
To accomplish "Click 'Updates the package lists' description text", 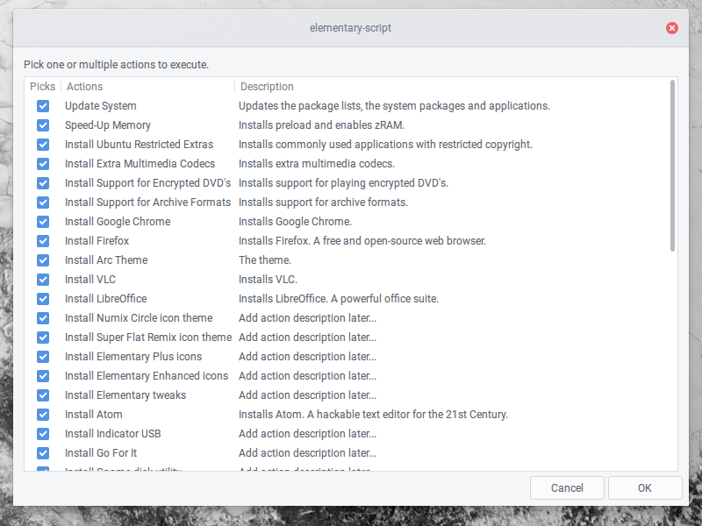I will (394, 106).
